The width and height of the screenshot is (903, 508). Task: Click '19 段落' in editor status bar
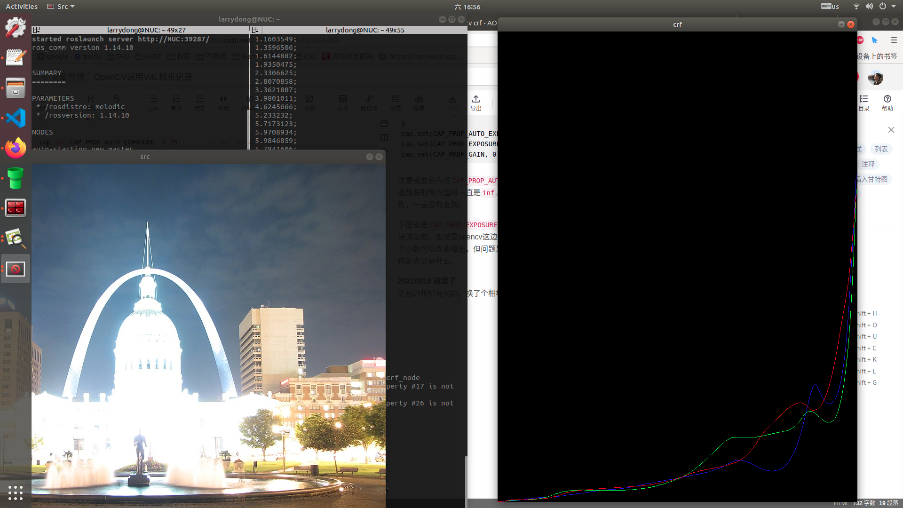[889, 503]
